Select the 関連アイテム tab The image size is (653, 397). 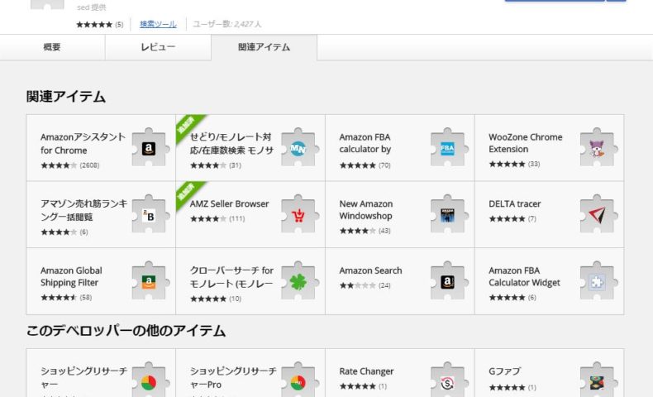click(x=264, y=47)
